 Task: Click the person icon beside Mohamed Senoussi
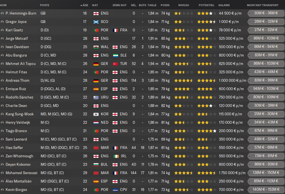pos(2,173)
